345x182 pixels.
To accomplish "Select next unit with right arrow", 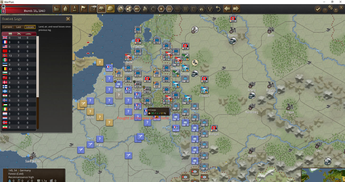I will point(236,9).
